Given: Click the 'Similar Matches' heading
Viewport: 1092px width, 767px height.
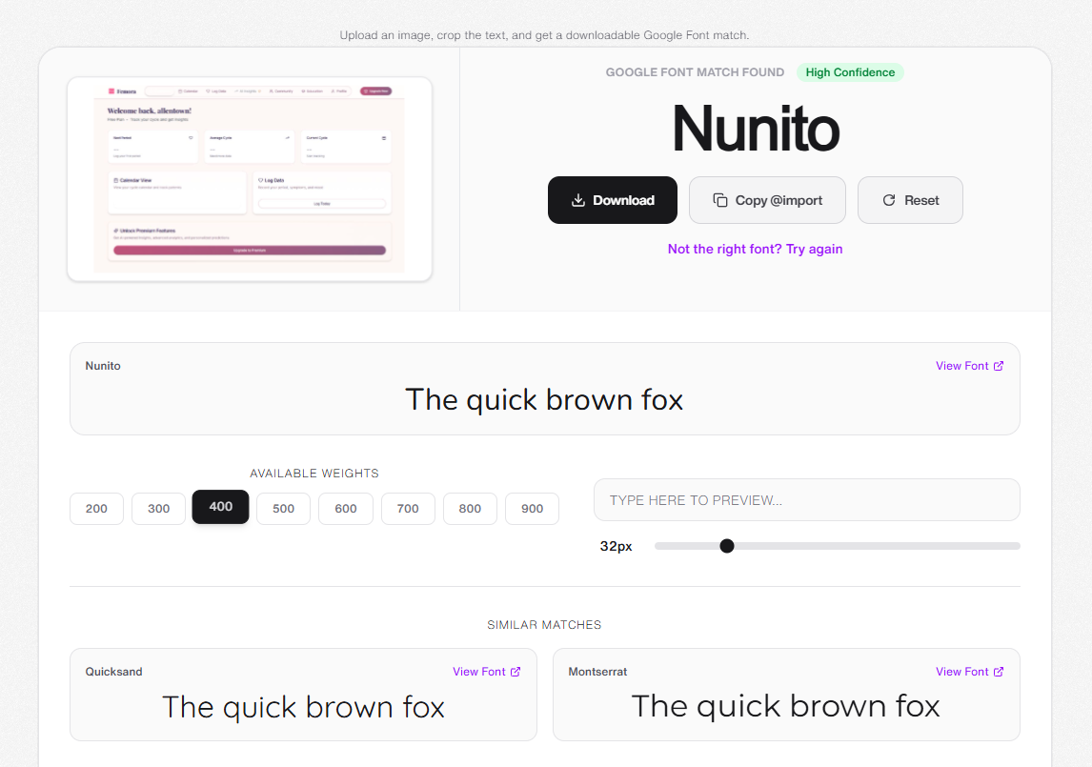Looking at the screenshot, I should tap(544, 625).
